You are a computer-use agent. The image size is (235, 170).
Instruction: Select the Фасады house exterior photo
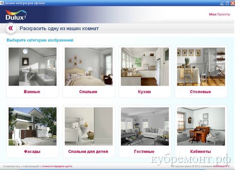coord(33,127)
